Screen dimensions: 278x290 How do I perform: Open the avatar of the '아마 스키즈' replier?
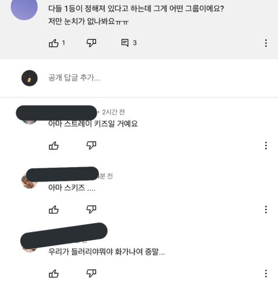point(29,182)
